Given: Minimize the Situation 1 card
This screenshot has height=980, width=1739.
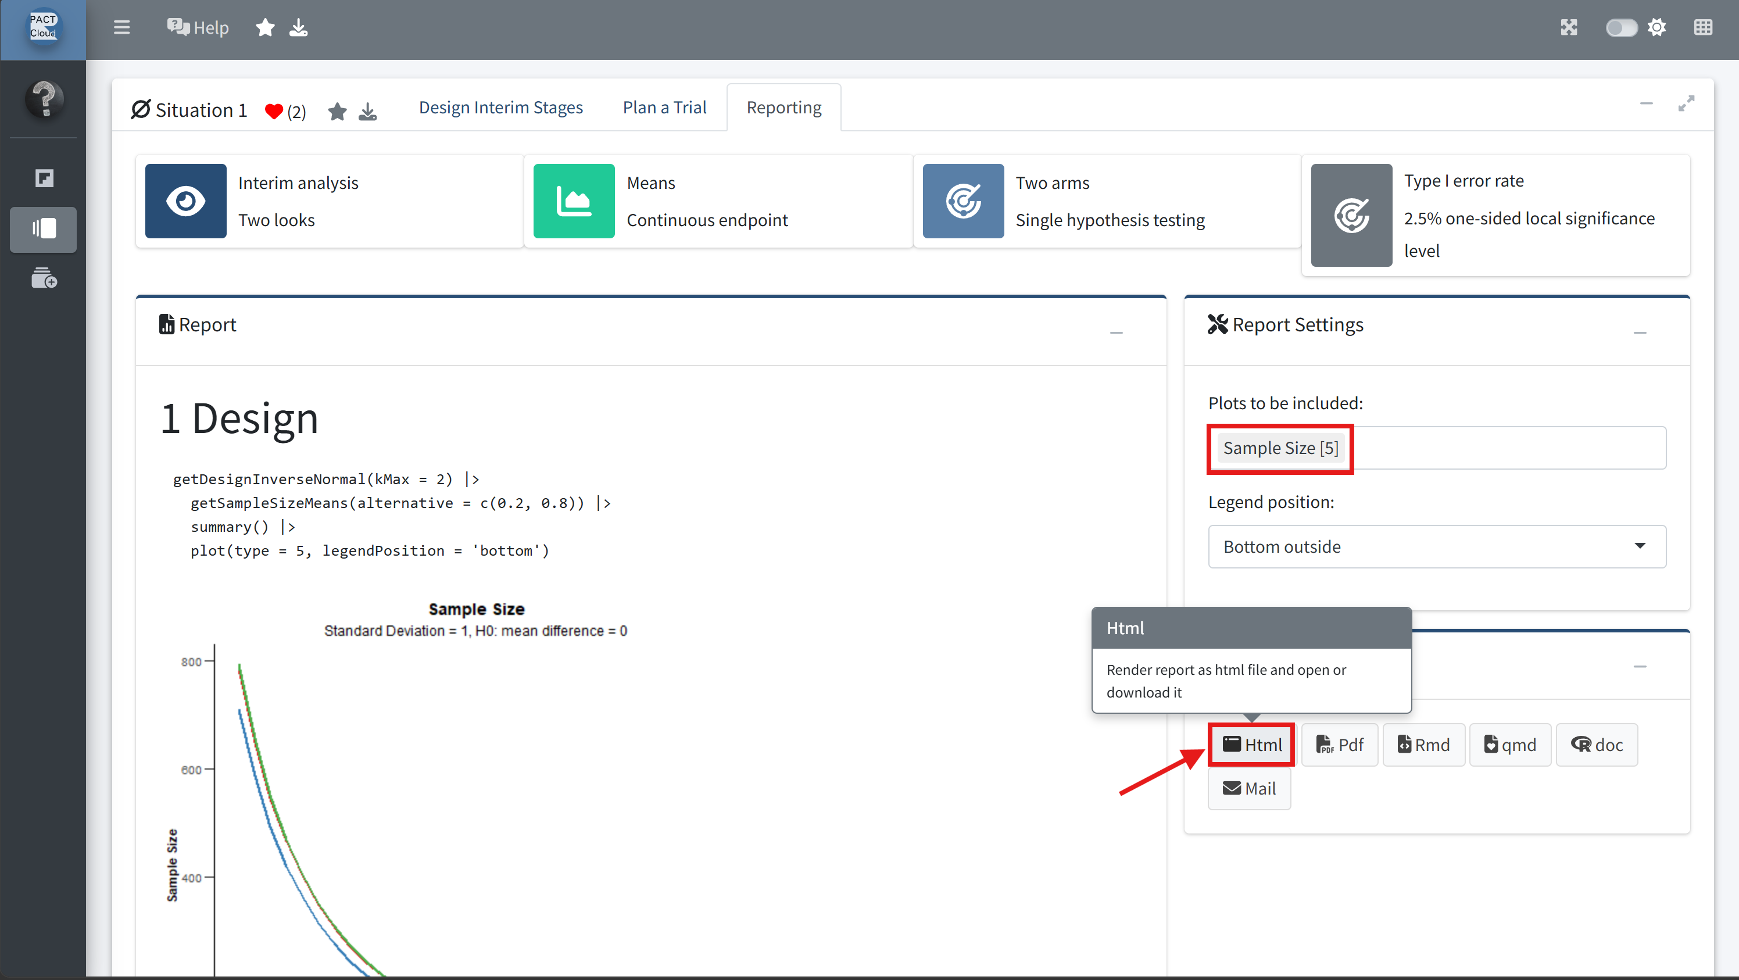Looking at the screenshot, I should (1647, 103).
